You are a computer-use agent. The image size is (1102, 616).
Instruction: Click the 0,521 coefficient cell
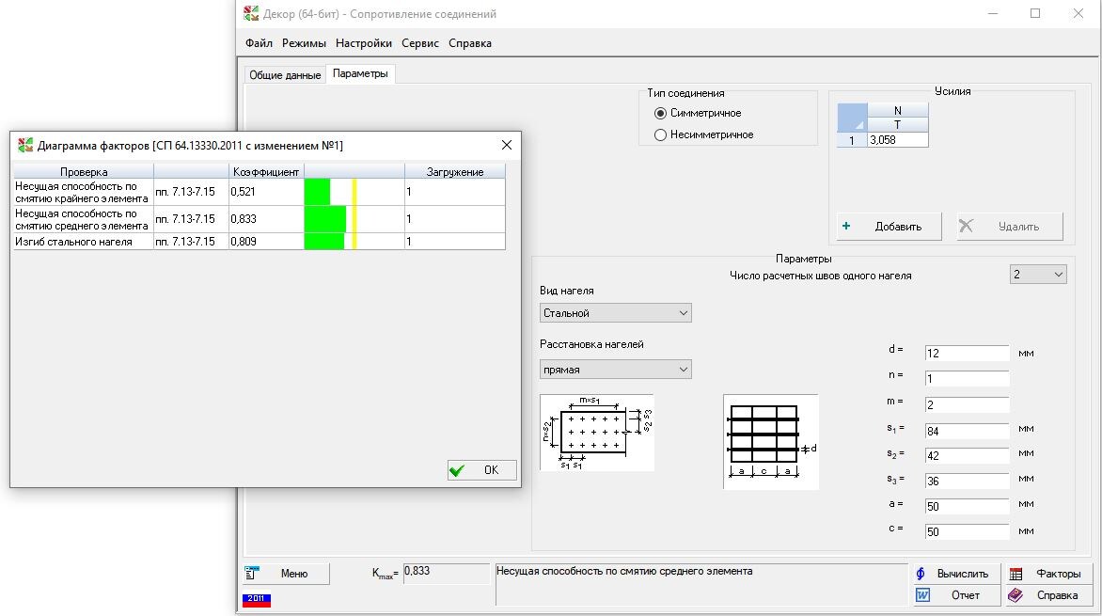click(266, 192)
